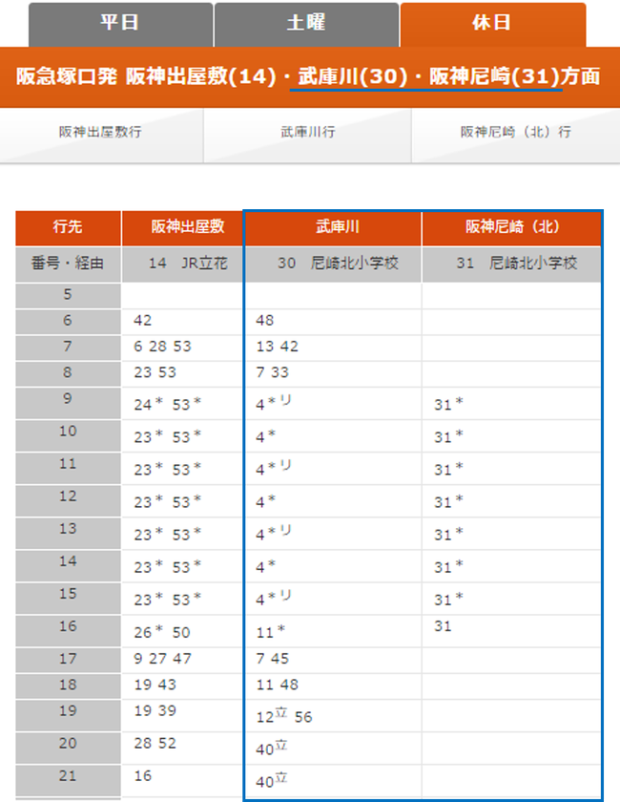Screen dimensions: 620x802
Task: Click the 阪神尼崎（北） destination header
Action: tap(511, 227)
